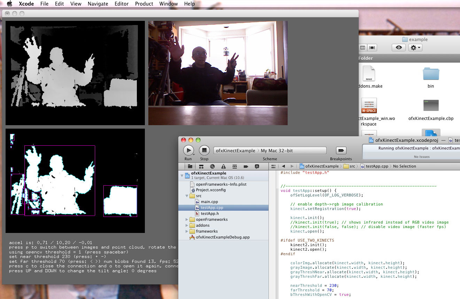Viewport: 460px width, 299px height.
Task: Open the Finder action gear menu
Action: click(415, 48)
